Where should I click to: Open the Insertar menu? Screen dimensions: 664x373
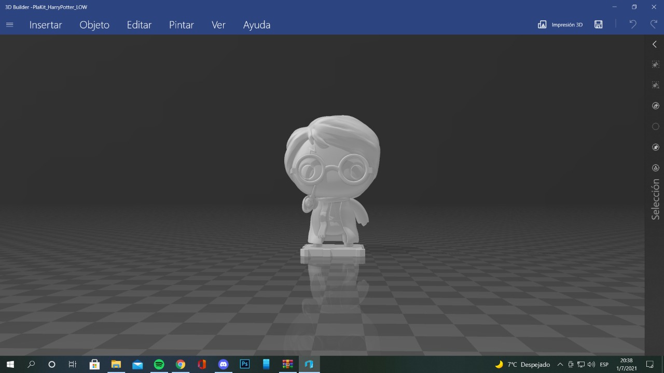click(46, 25)
